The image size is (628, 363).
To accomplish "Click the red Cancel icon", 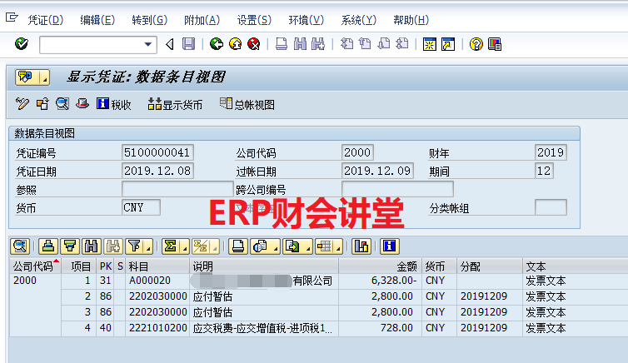I will coord(253,44).
